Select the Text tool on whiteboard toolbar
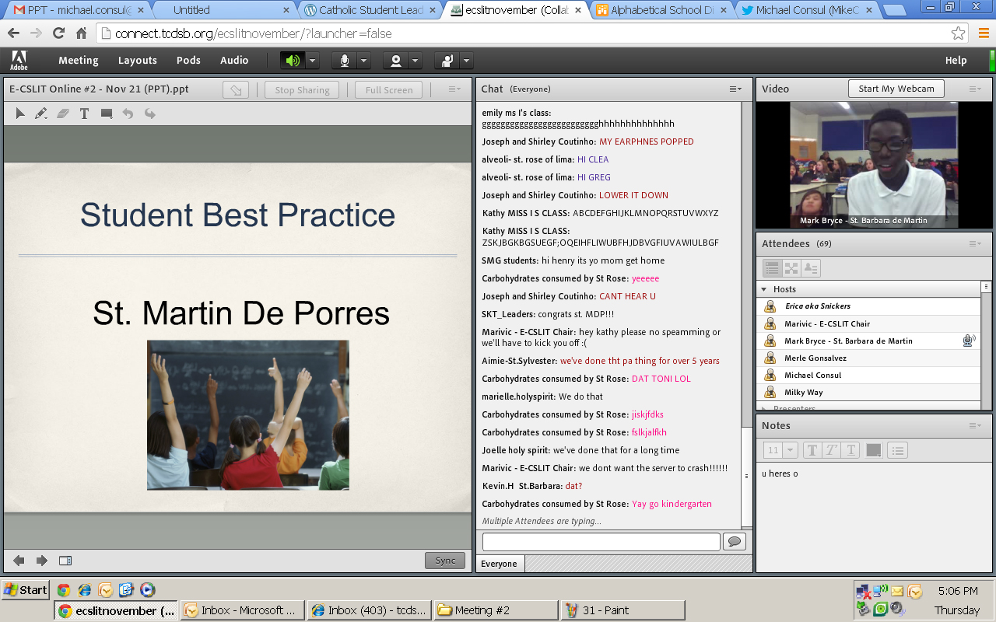The height and width of the screenshot is (622, 996). click(x=85, y=114)
